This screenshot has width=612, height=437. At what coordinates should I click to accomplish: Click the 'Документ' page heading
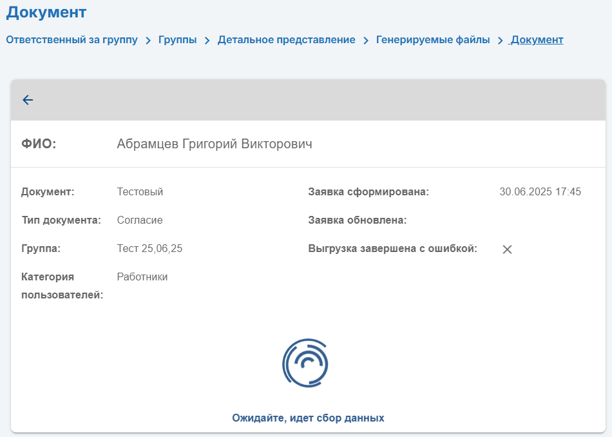(46, 12)
